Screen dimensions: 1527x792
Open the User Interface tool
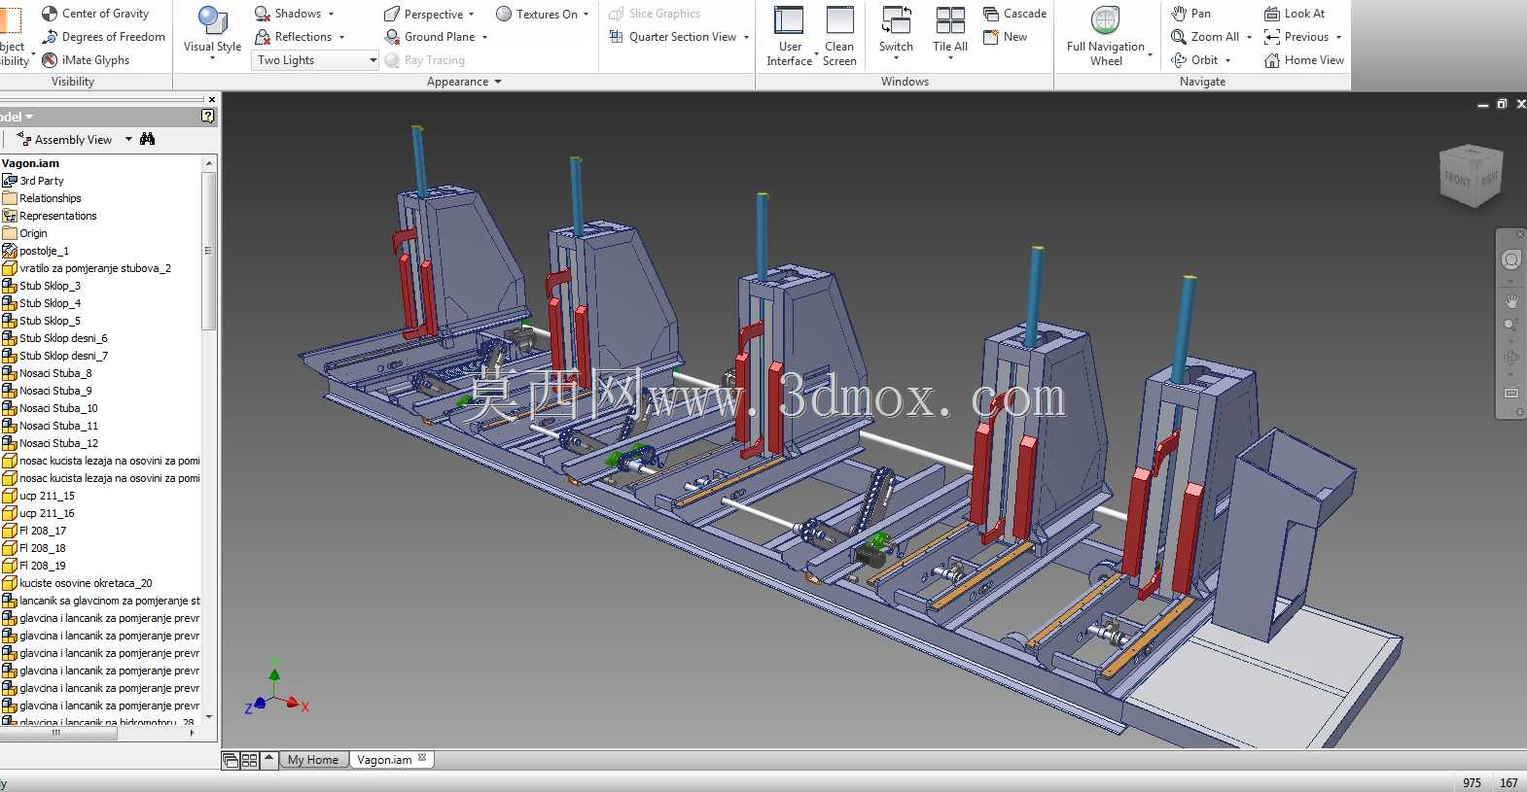click(x=789, y=36)
